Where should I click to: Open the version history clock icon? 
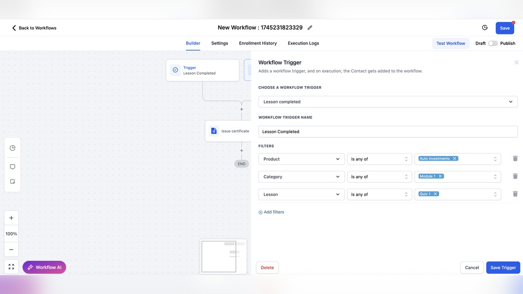[485, 28]
